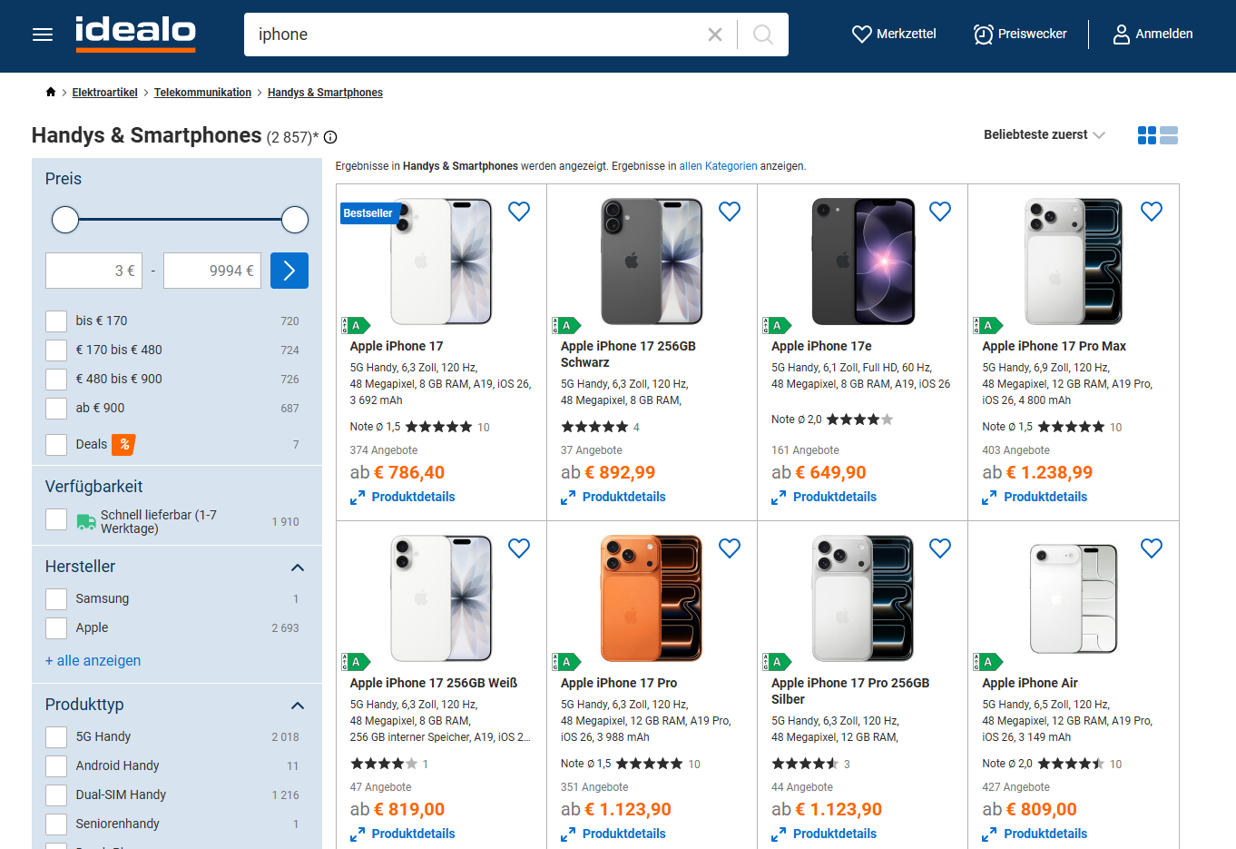The width and height of the screenshot is (1236, 849).
Task: Switch to list view layout
Action: (1169, 135)
